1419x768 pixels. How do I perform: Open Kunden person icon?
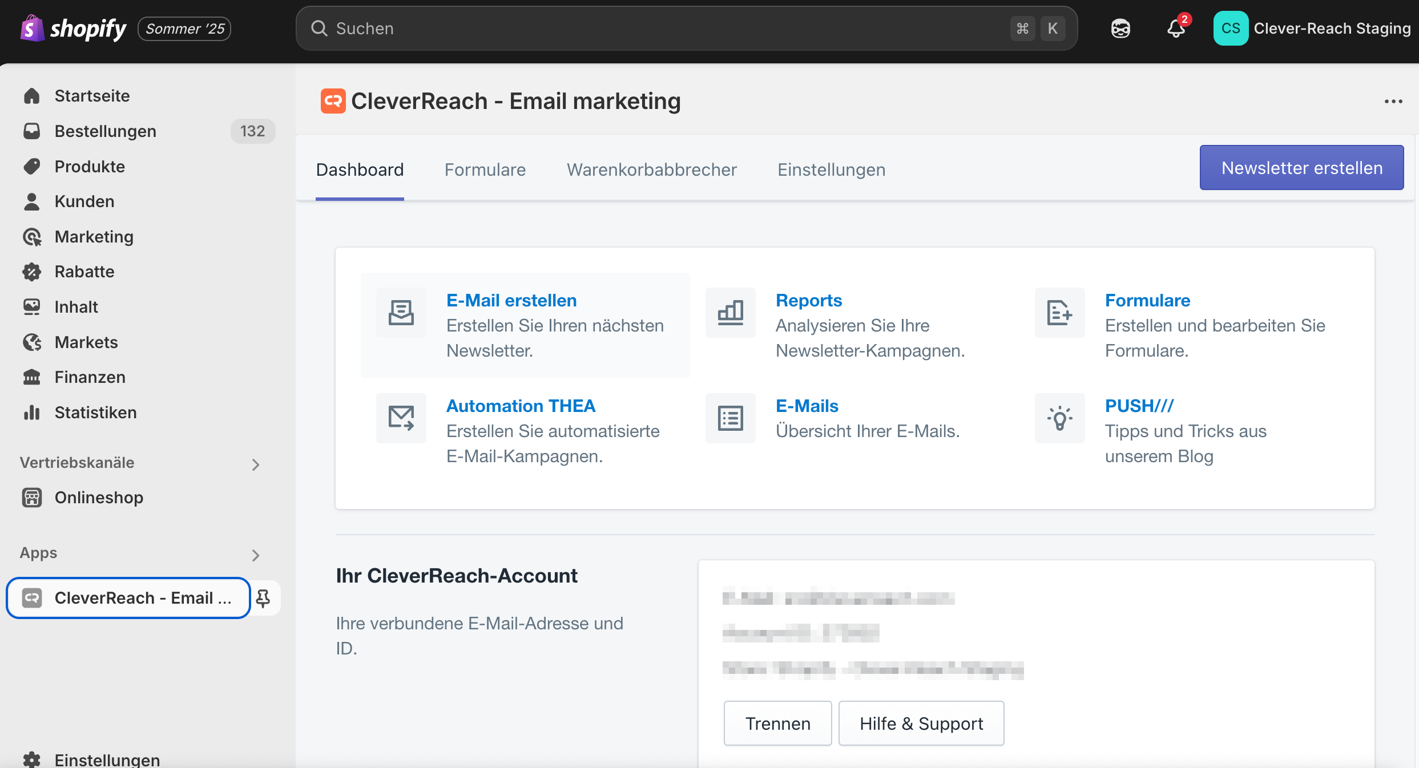coord(32,201)
